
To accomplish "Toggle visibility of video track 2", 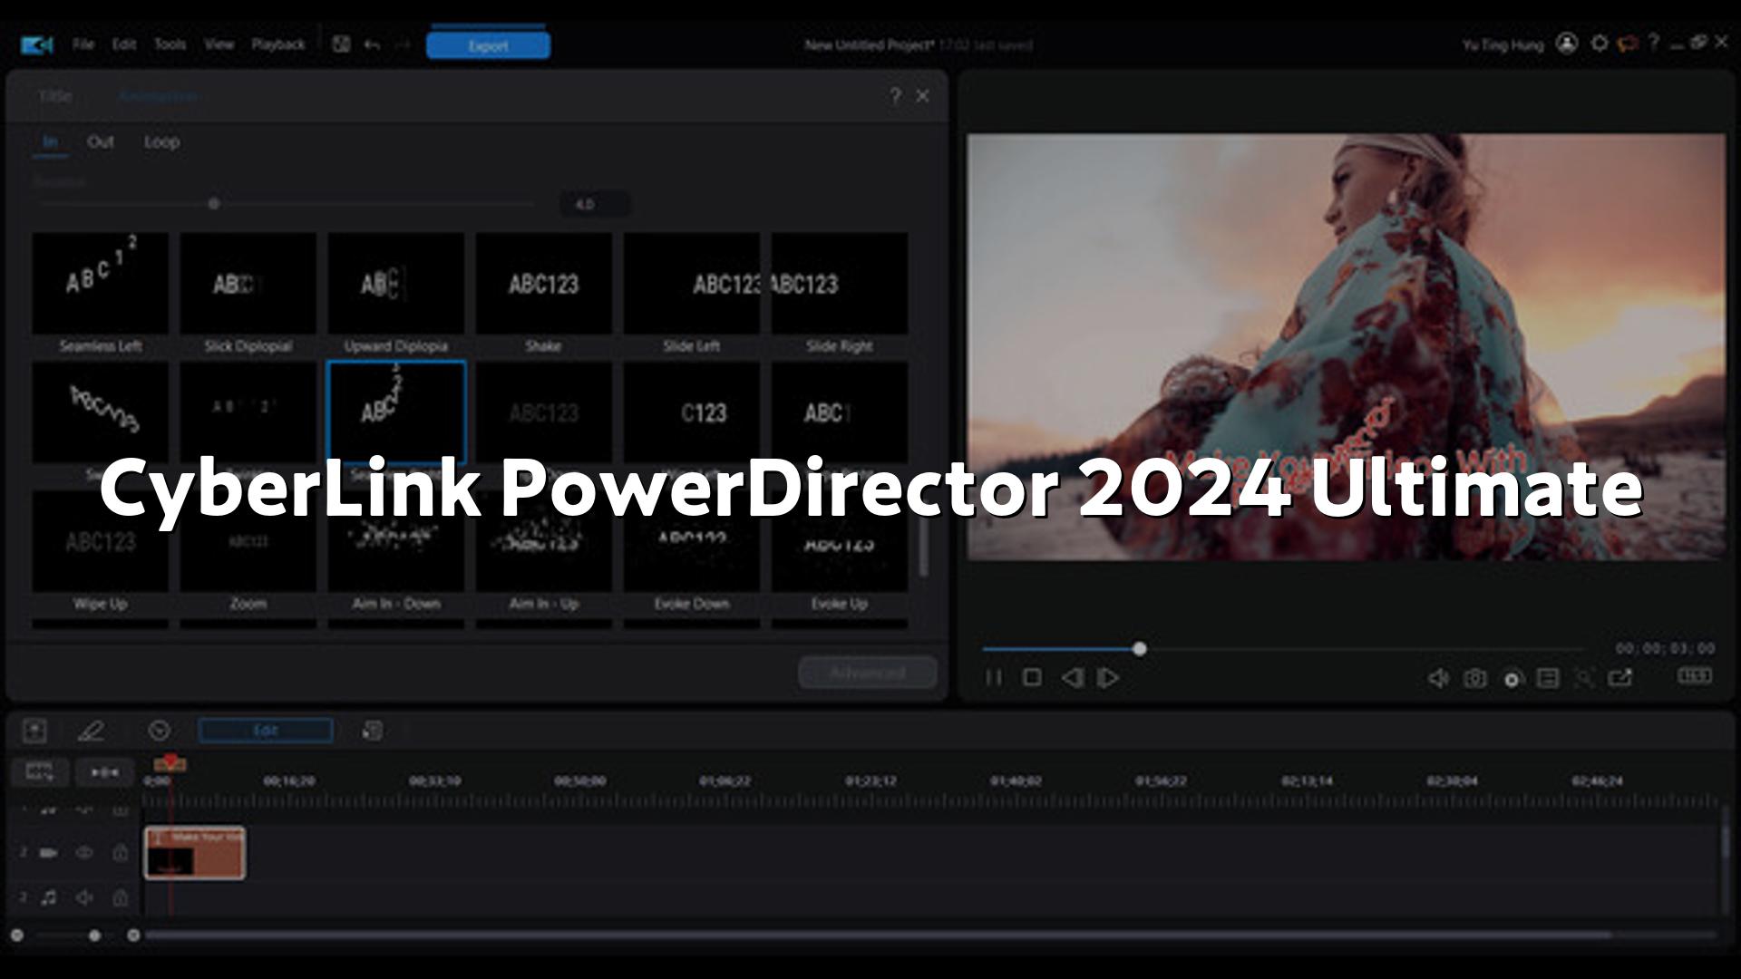I will 84,853.
